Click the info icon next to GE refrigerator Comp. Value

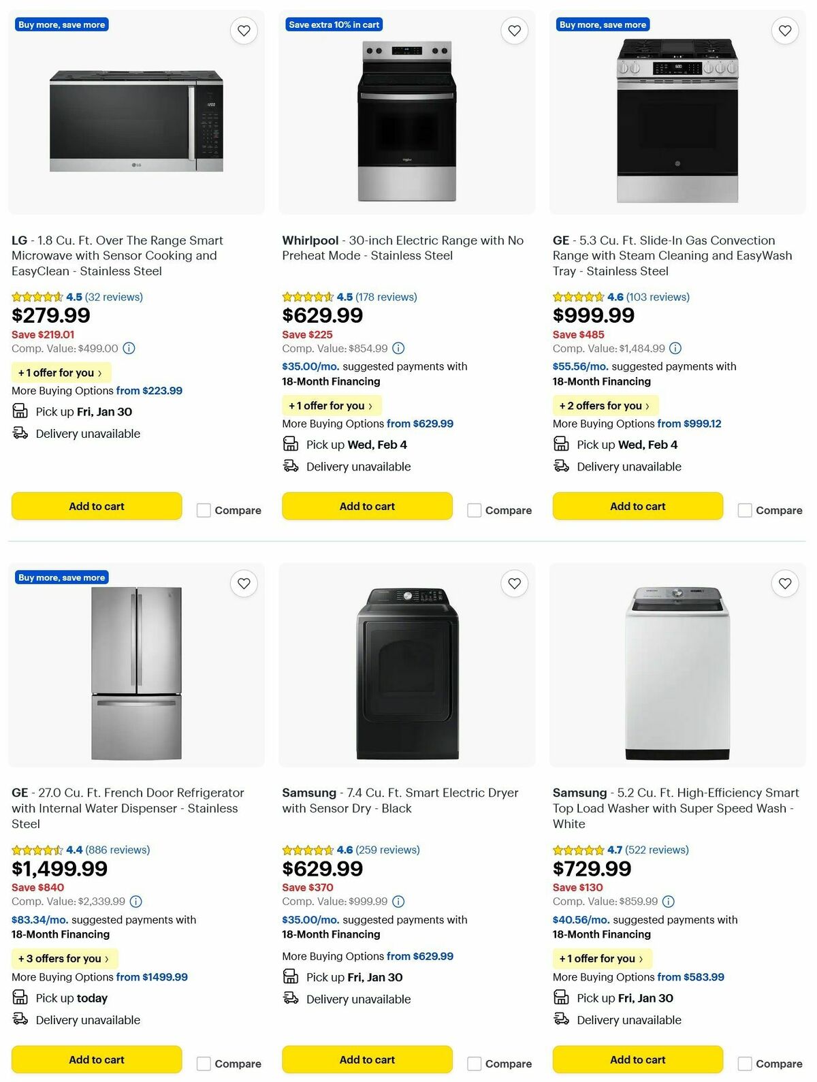click(x=135, y=902)
